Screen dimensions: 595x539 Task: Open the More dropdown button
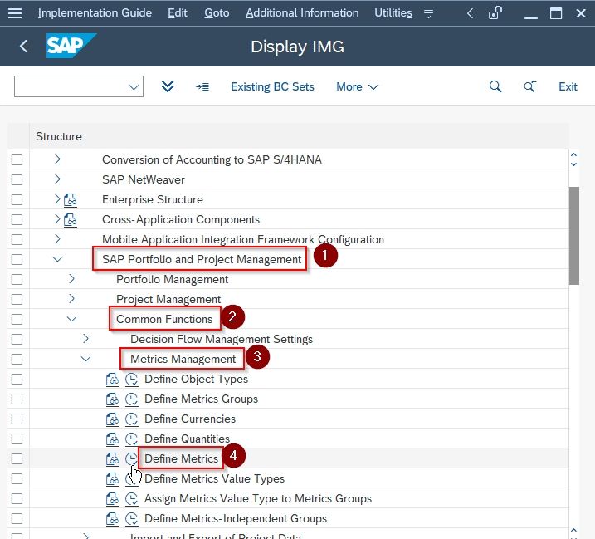(x=357, y=86)
